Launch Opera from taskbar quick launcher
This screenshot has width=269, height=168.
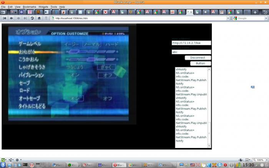click(x=32, y=165)
